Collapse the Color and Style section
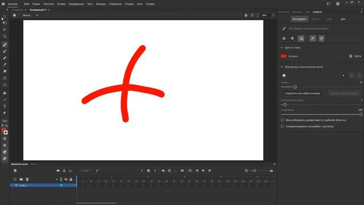Screen dimensions: 364x205 coord(282,48)
